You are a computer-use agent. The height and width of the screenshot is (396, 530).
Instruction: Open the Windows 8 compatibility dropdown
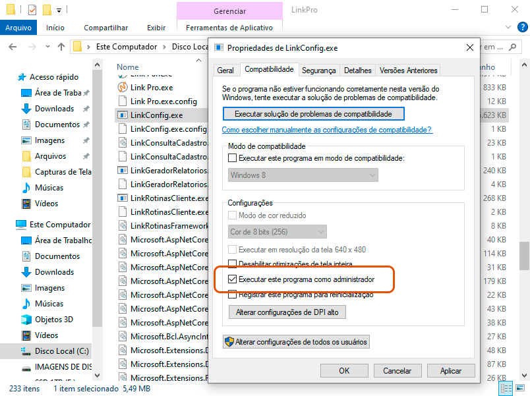pos(303,175)
